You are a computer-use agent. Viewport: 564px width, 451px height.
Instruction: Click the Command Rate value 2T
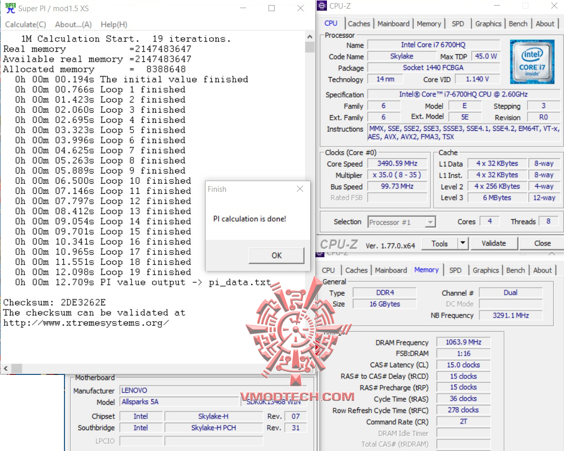coord(463,422)
